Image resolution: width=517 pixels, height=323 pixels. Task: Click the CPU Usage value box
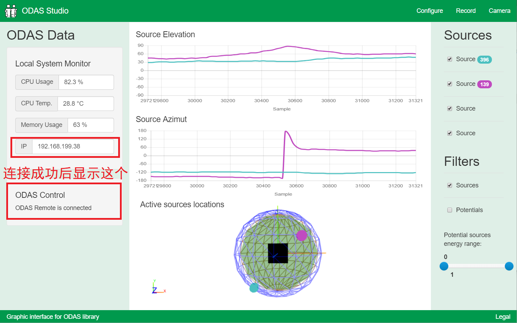coord(86,82)
